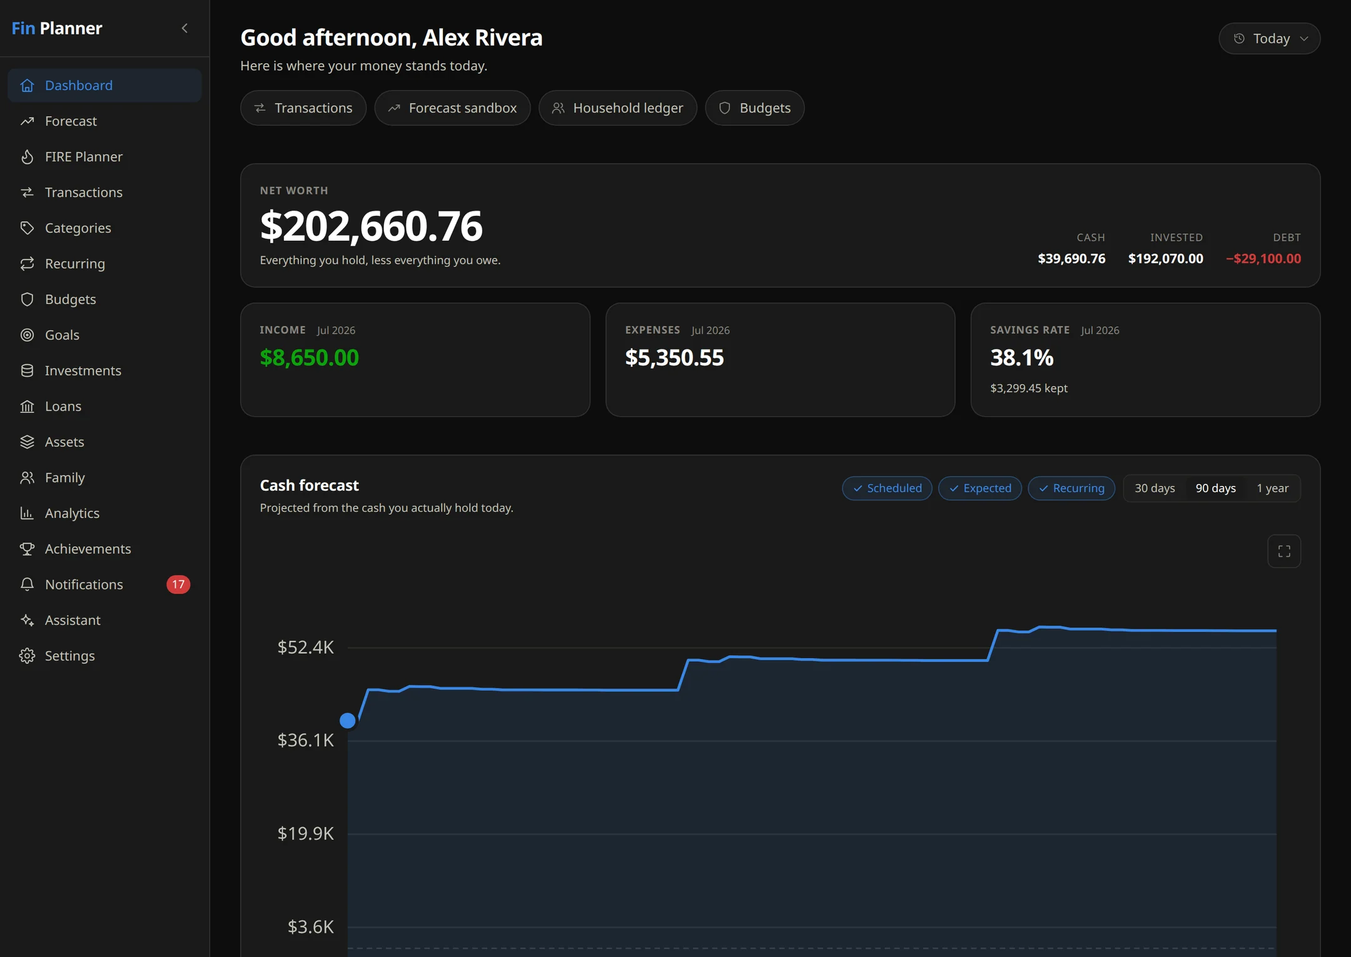This screenshot has width=1351, height=957.
Task: Click the notifications count badge 17
Action: [178, 585]
